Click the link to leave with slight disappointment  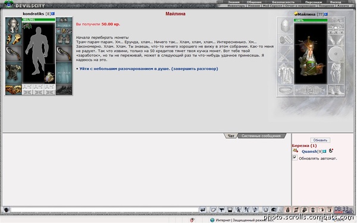tap(148, 68)
